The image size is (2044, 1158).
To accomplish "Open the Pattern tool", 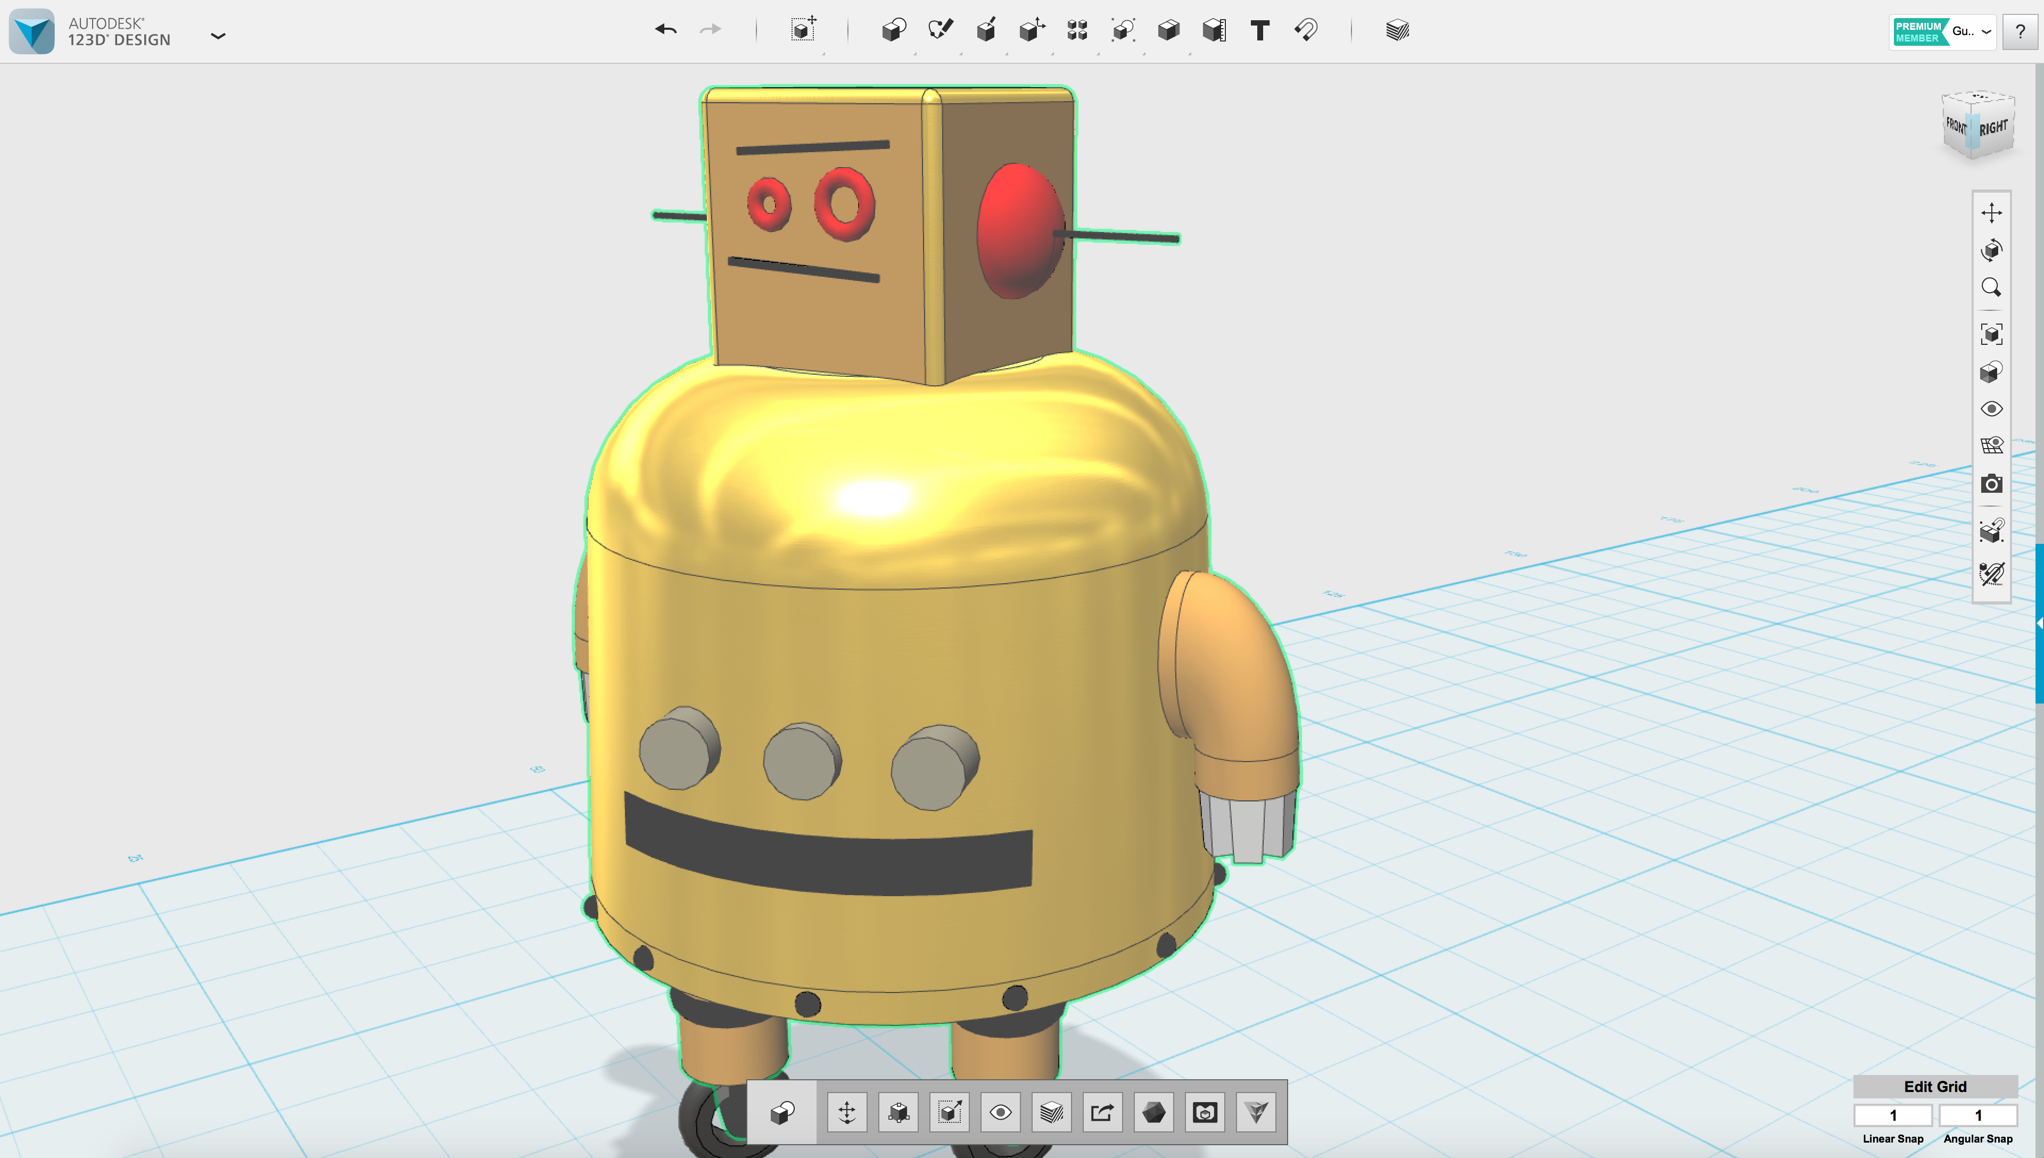I will (1078, 30).
